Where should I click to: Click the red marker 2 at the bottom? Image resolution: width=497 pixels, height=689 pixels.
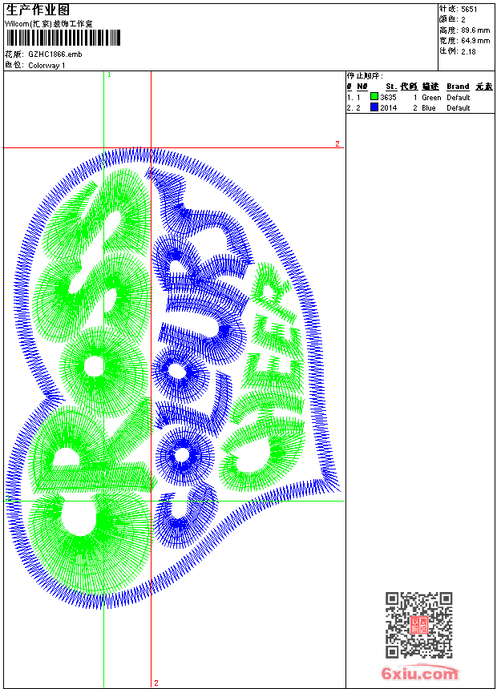tap(156, 683)
